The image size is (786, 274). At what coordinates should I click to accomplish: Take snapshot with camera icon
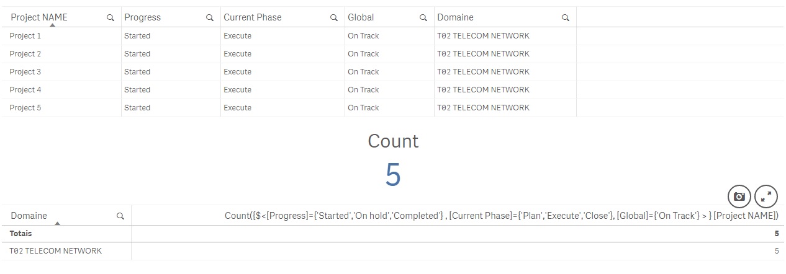point(739,197)
